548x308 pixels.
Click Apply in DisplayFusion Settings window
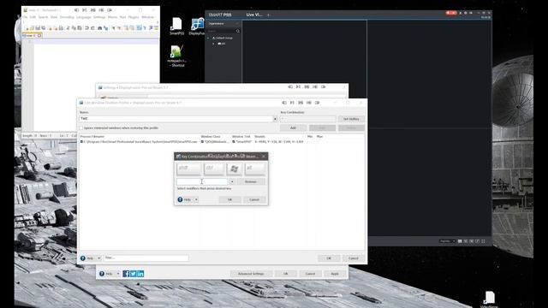[x=335, y=274]
